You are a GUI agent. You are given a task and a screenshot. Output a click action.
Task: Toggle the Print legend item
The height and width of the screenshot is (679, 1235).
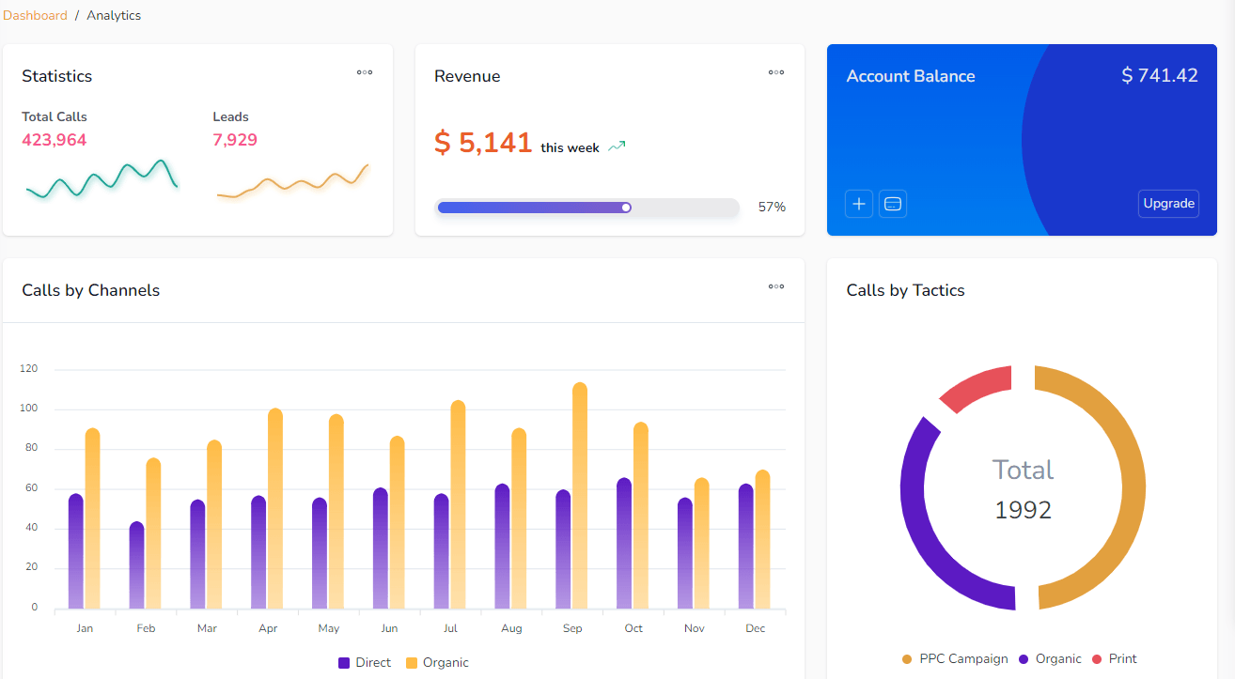1115,659
